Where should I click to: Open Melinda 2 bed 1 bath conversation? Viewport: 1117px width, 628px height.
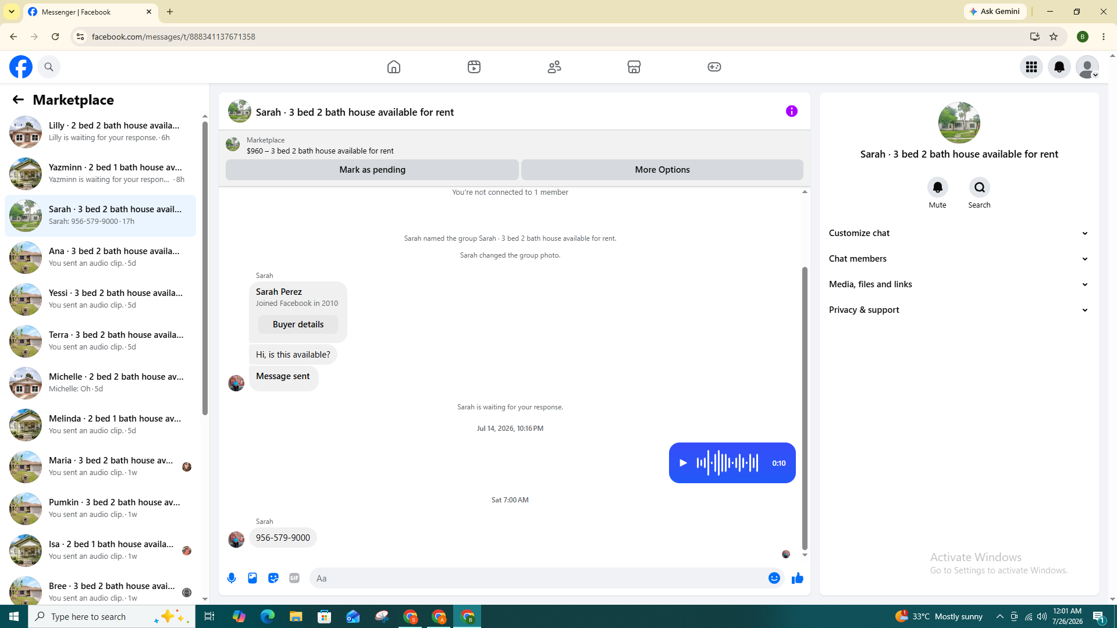[100, 425]
